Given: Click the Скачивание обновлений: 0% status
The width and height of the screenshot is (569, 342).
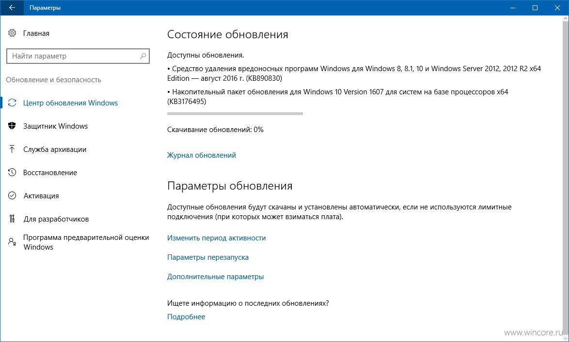Looking at the screenshot, I should 215,129.
